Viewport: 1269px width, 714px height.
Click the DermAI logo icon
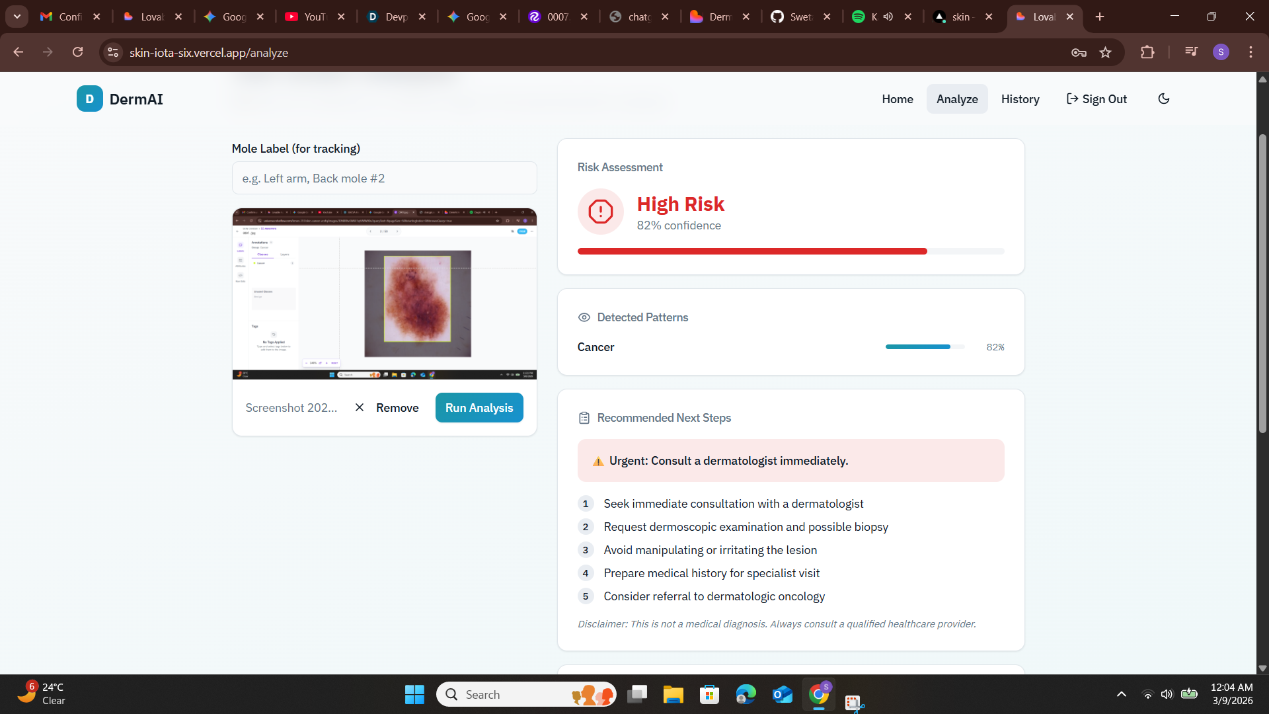[89, 99]
